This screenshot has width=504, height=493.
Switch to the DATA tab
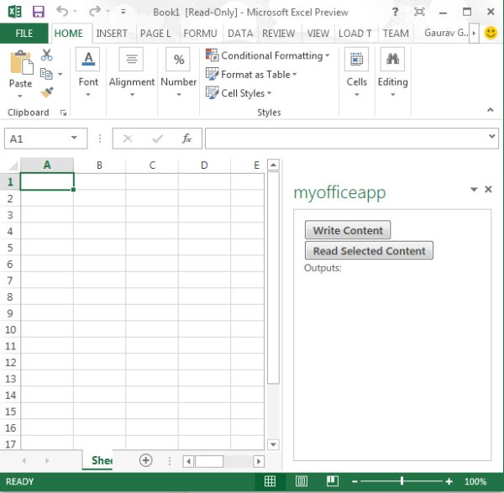tap(240, 33)
